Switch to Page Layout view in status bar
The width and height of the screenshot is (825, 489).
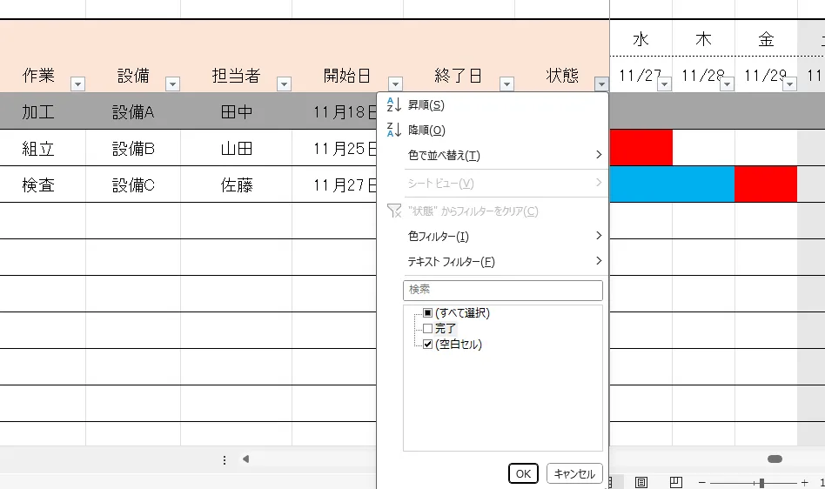pos(641,482)
